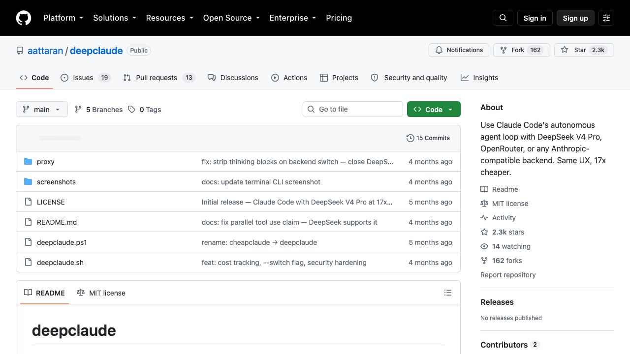Open the Code tab

[34, 78]
